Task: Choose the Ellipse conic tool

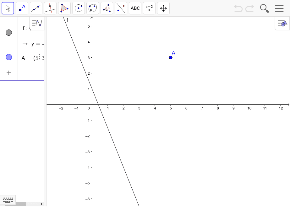Action: point(93,8)
